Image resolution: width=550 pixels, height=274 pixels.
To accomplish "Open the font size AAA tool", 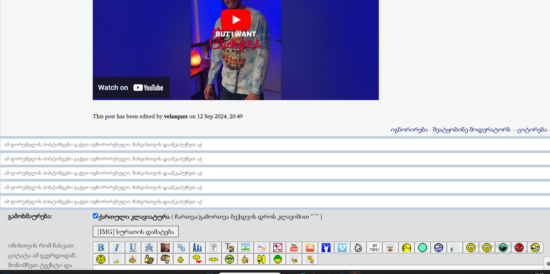I will pyautogui.click(x=198, y=248).
